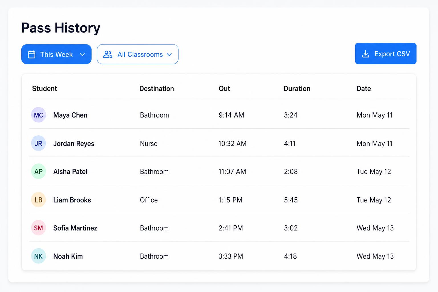Click Noah Kim's NK avatar
The height and width of the screenshot is (292, 438).
38,256
